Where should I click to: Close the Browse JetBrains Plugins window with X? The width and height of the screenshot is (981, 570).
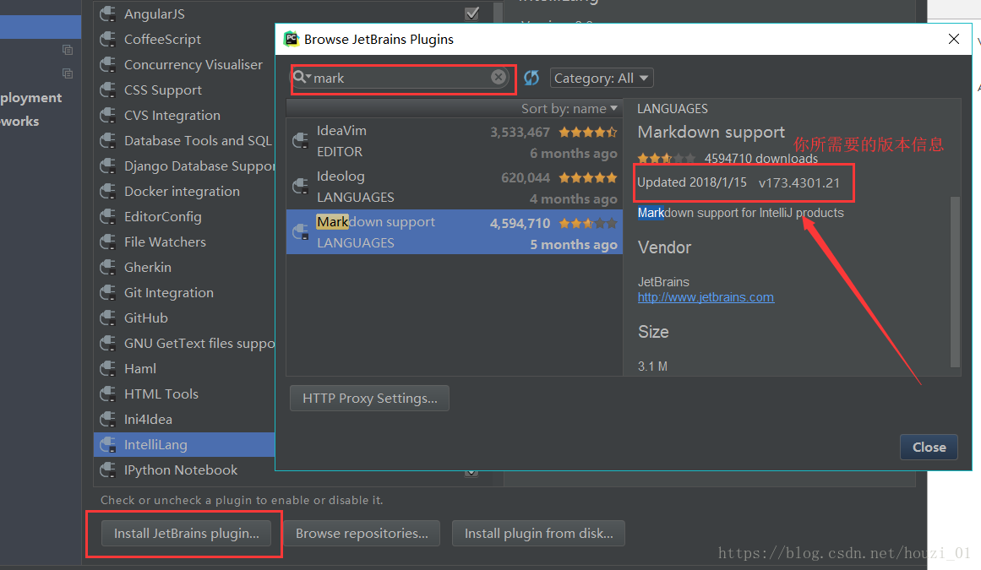953,39
